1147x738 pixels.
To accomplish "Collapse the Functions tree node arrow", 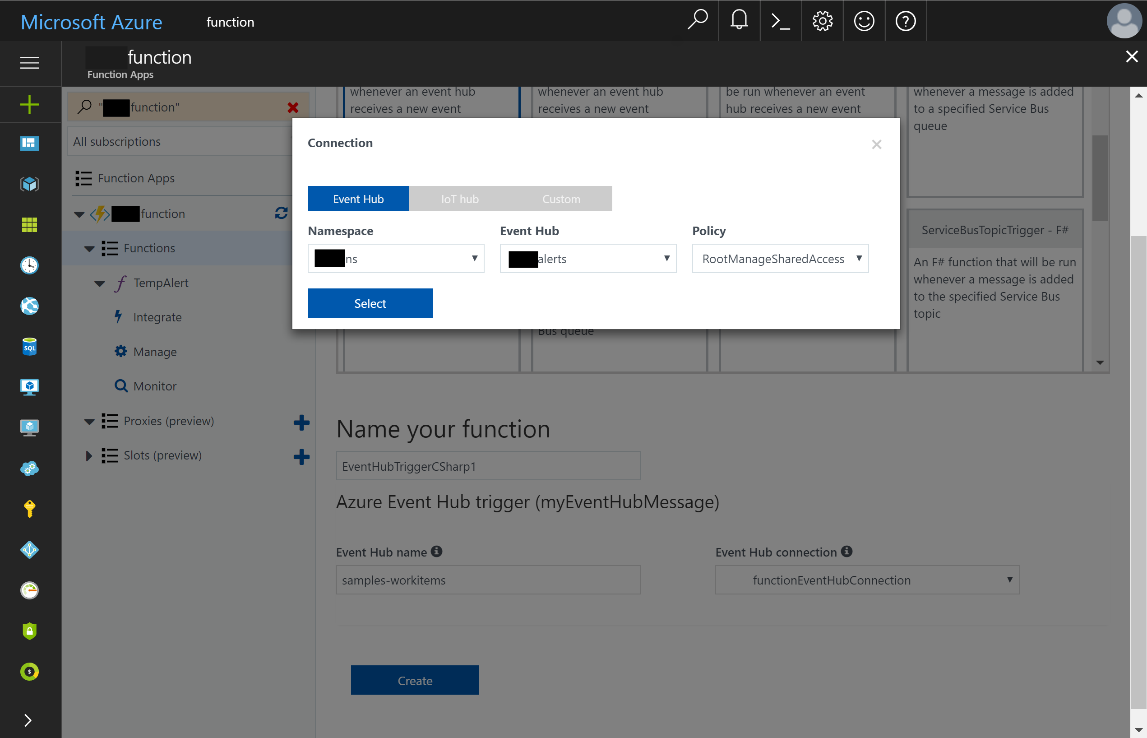I will pyautogui.click(x=89, y=249).
